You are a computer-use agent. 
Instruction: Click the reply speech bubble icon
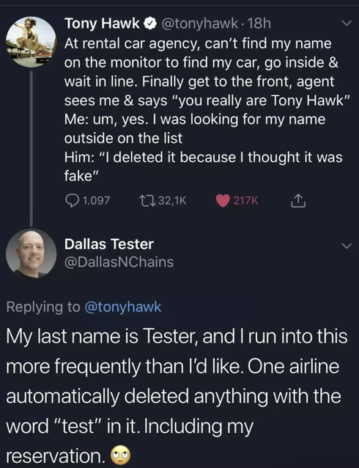coord(72,201)
